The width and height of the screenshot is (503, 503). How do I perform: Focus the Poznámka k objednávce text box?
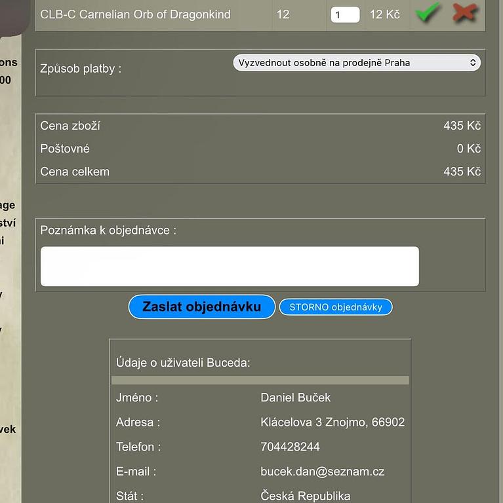230,266
